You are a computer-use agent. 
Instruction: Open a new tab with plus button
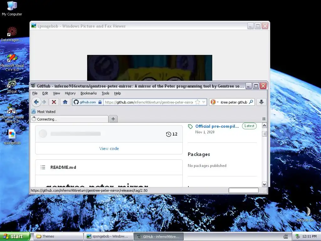click(113, 119)
